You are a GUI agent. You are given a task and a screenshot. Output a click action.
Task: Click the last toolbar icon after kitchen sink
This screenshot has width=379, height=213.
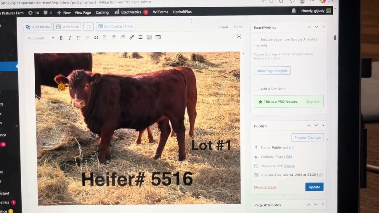(x=158, y=37)
